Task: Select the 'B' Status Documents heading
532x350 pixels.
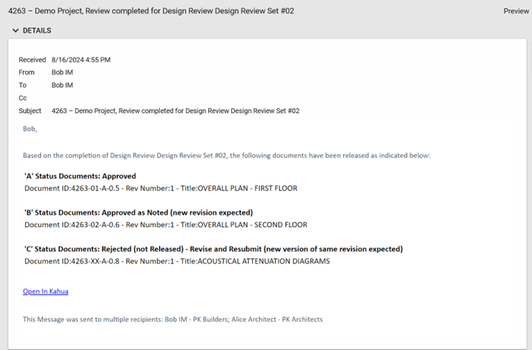Action: 138,213
